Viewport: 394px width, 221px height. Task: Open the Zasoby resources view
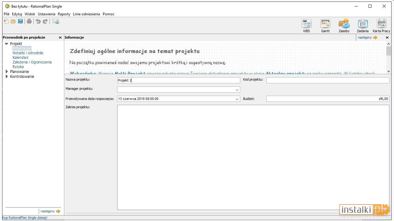(x=344, y=26)
